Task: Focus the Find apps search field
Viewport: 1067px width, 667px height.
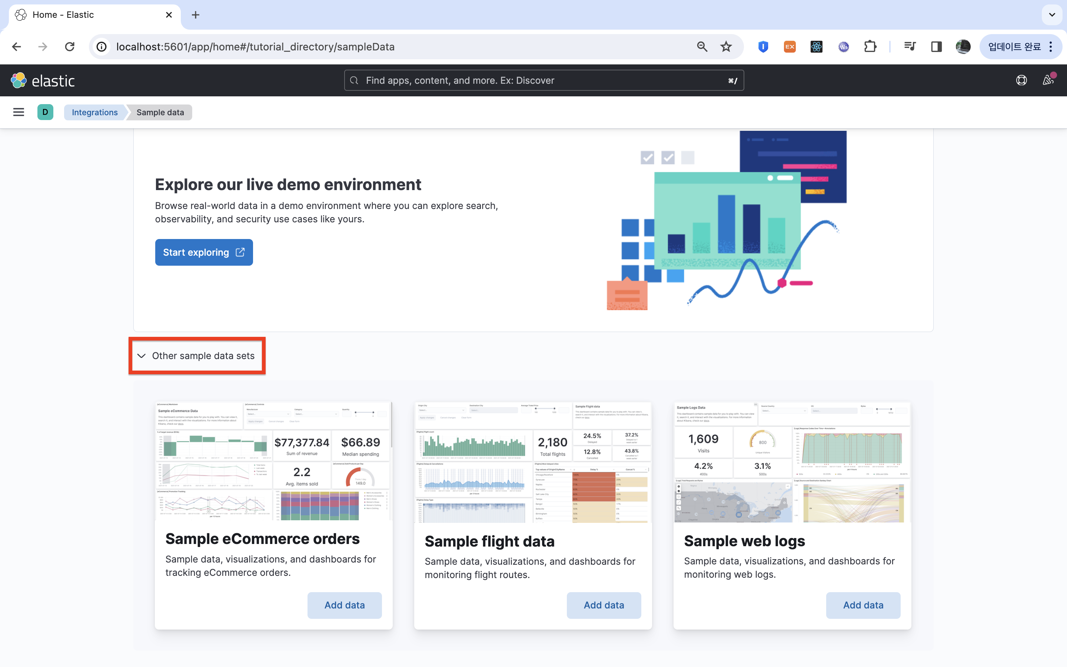Action: click(543, 80)
